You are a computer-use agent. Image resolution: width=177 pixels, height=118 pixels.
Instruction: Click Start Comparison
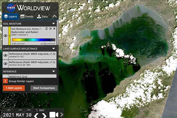pos(44,88)
